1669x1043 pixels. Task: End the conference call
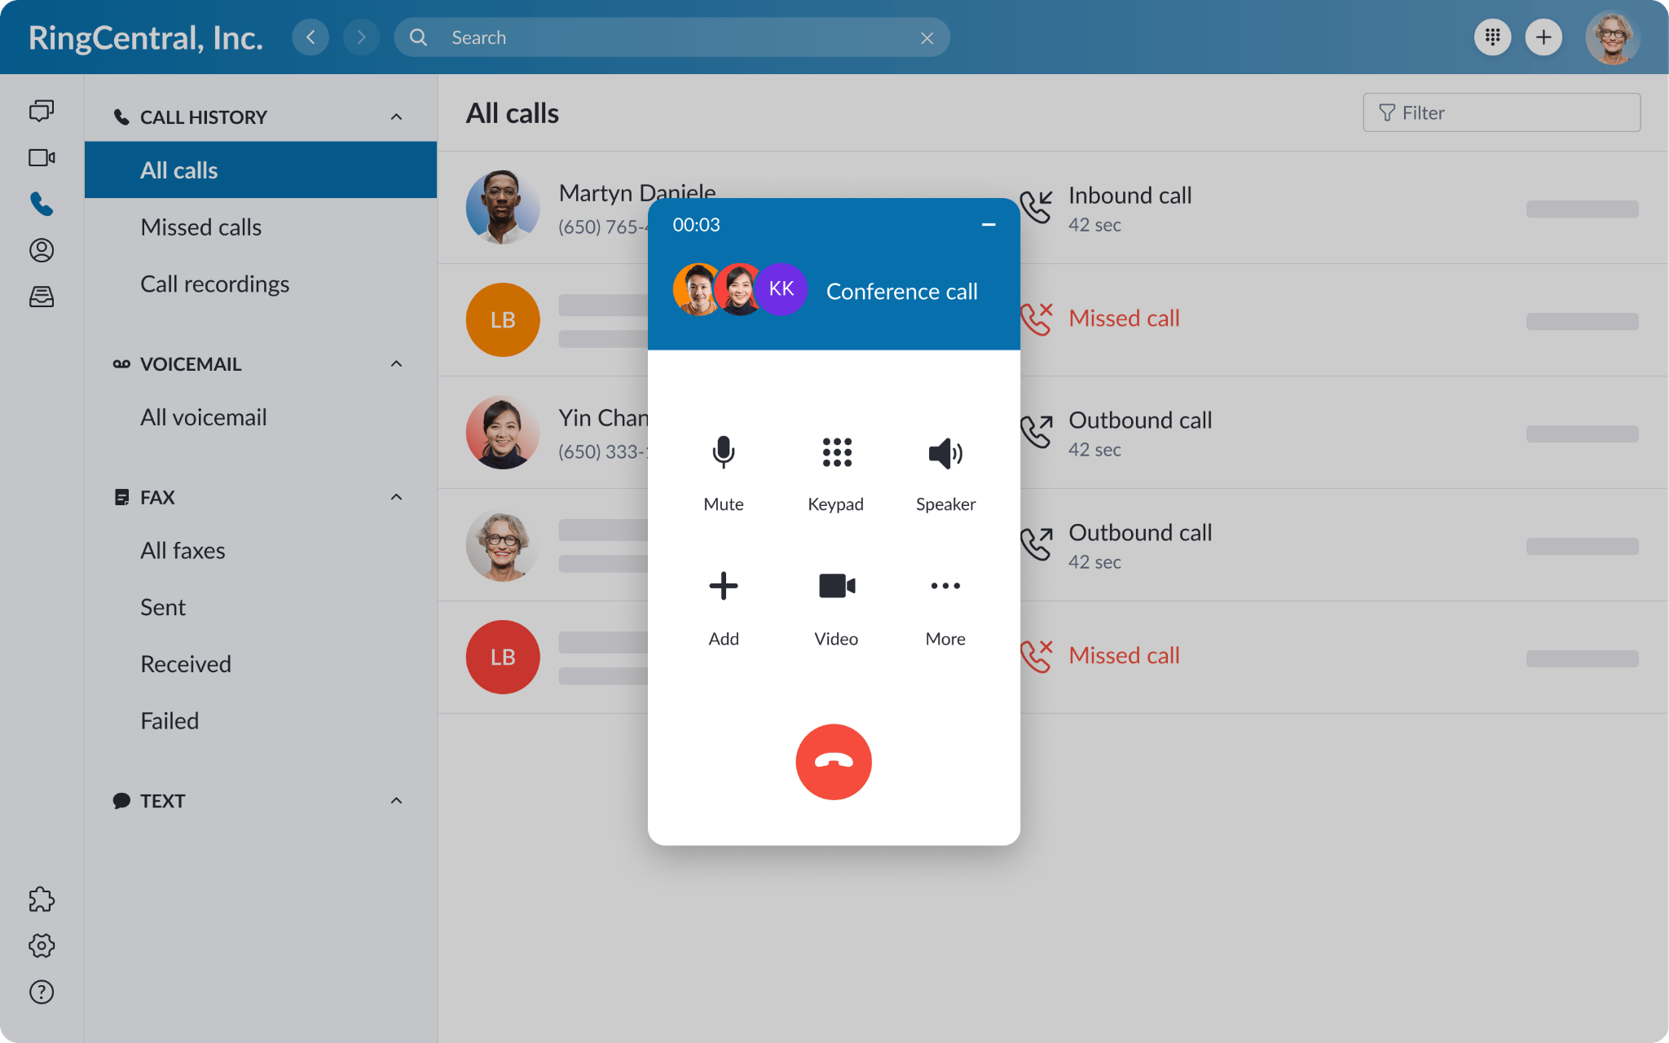[x=833, y=762]
